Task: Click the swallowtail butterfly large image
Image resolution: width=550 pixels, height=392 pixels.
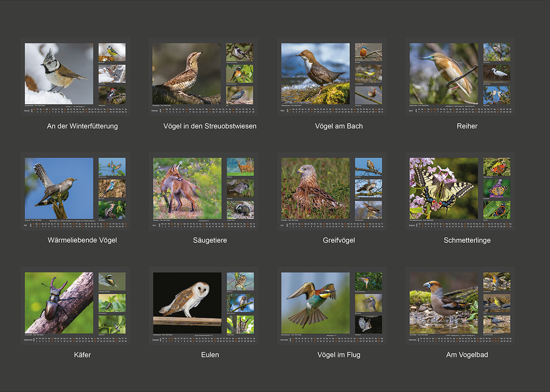Action: tap(444, 188)
